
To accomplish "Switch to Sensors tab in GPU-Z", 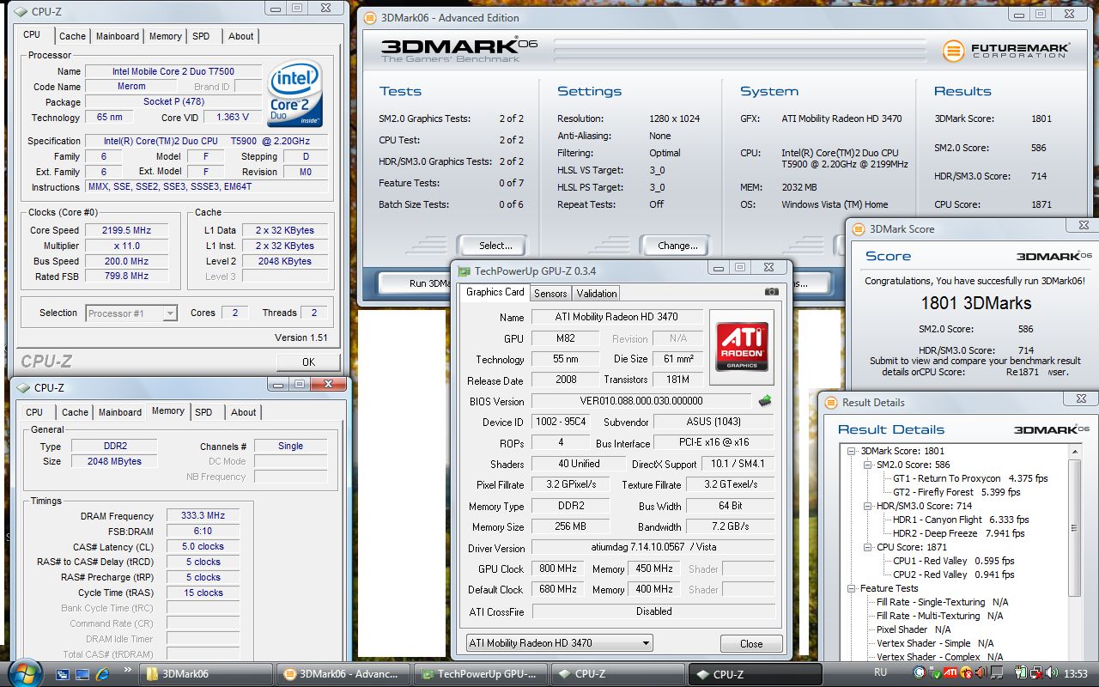I will 550,293.
